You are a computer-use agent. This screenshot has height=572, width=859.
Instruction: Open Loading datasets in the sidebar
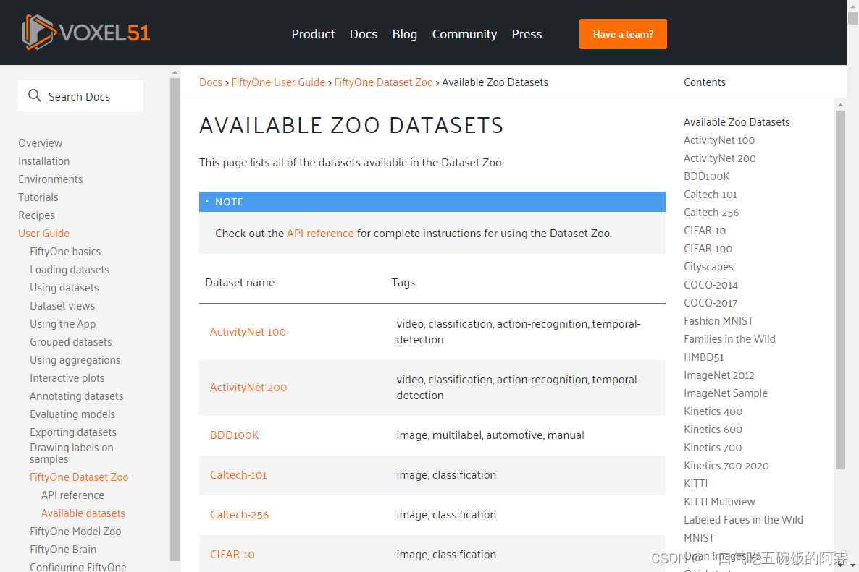tap(70, 269)
